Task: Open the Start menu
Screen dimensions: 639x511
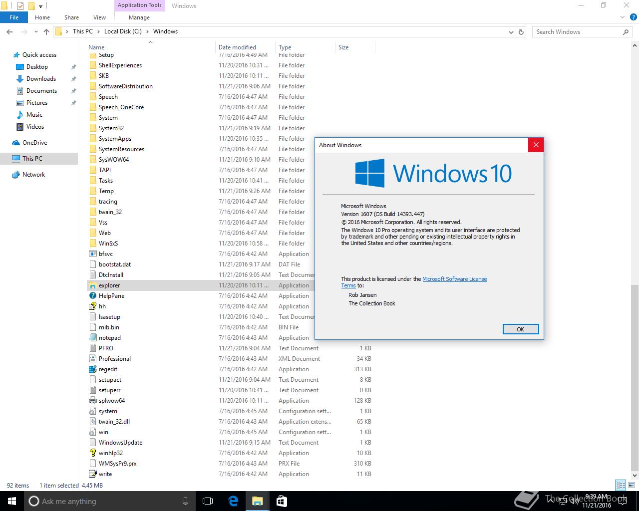Action: click(11, 501)
